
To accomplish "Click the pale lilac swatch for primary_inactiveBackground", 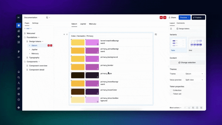I will click(92, 100).
